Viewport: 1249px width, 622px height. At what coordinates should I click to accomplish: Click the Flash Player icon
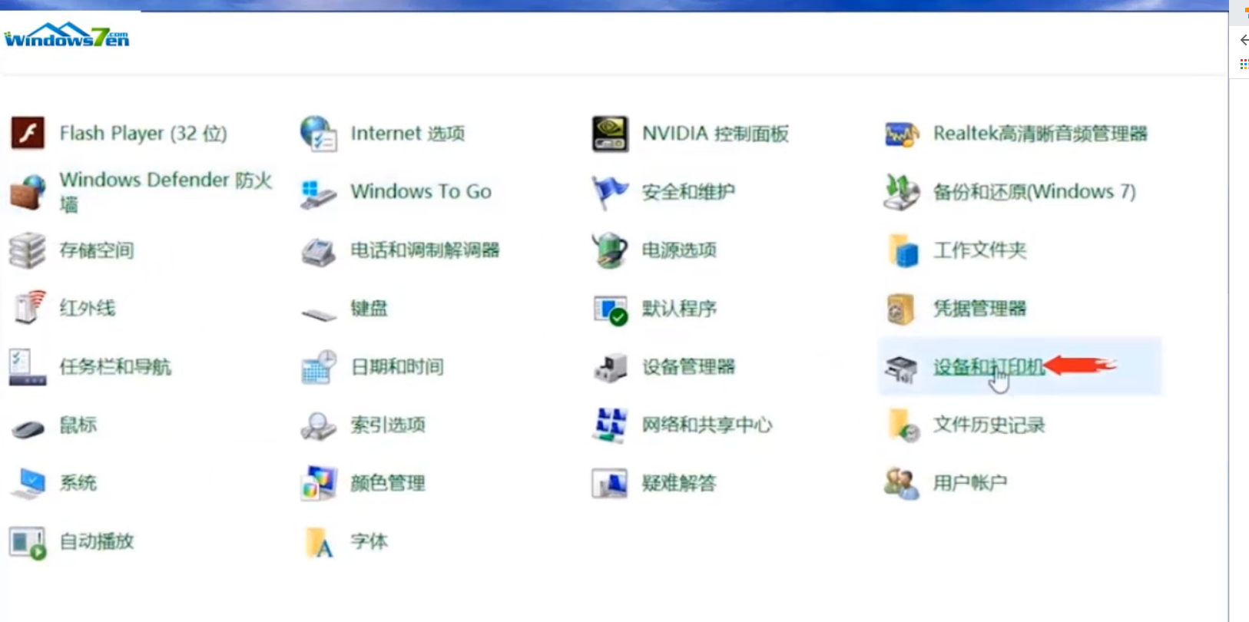(28, 134)
